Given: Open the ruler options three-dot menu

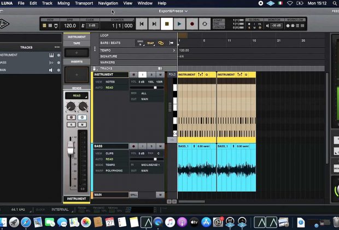Looking at the screenshot, I should point(95,49).
